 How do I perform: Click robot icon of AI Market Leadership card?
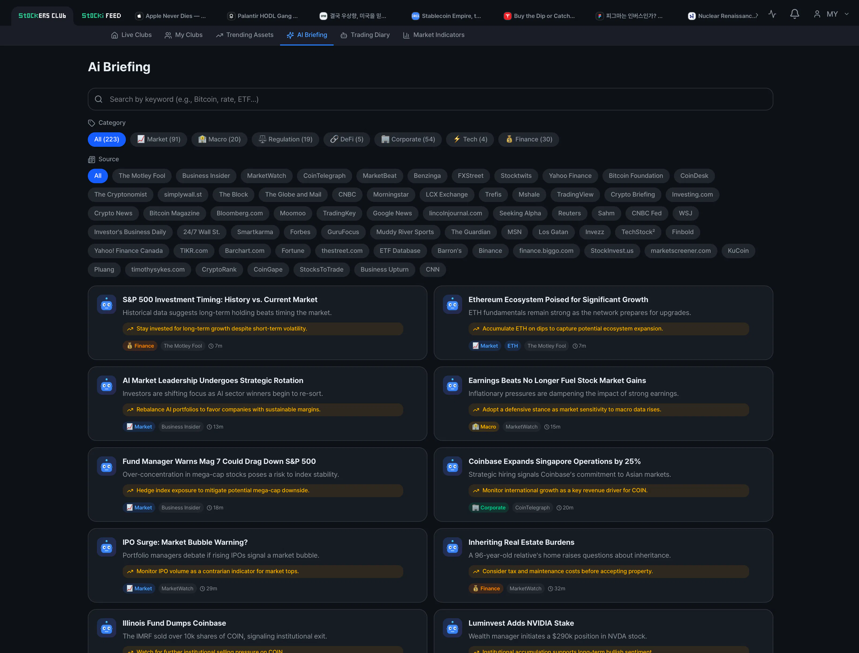(107, 385)
